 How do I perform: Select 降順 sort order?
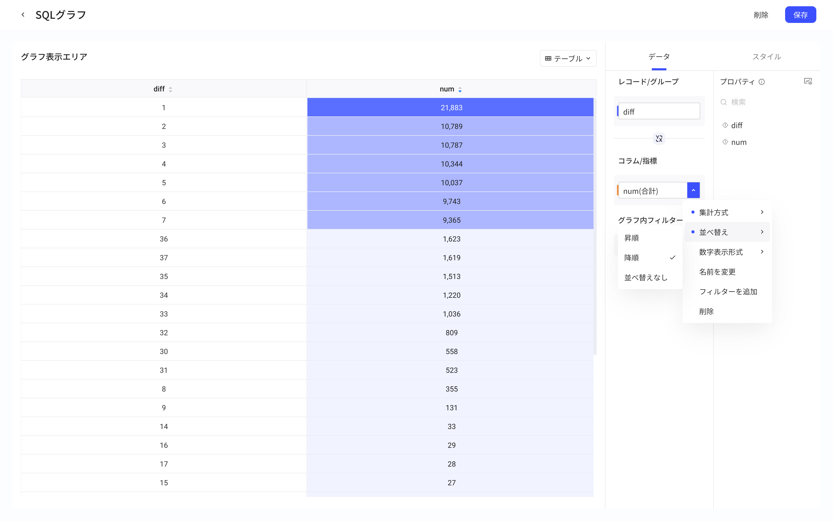point(650,258)
